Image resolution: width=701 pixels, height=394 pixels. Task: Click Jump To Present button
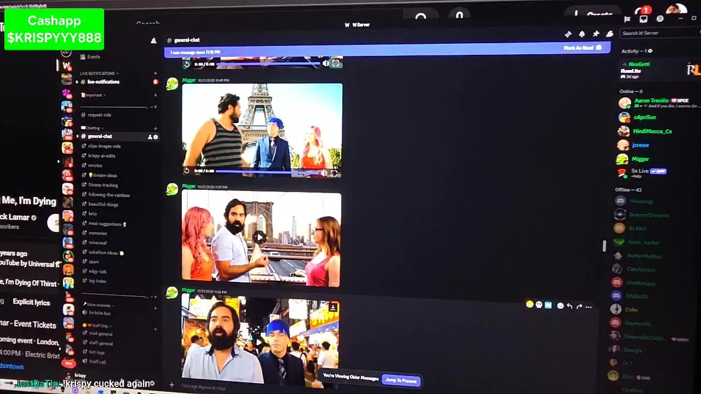pos(401,380)
